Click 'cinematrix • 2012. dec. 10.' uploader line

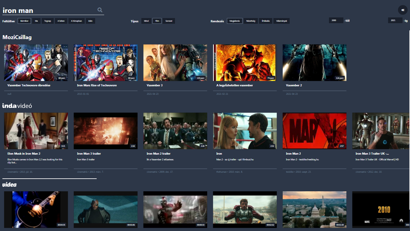(369, 172)
